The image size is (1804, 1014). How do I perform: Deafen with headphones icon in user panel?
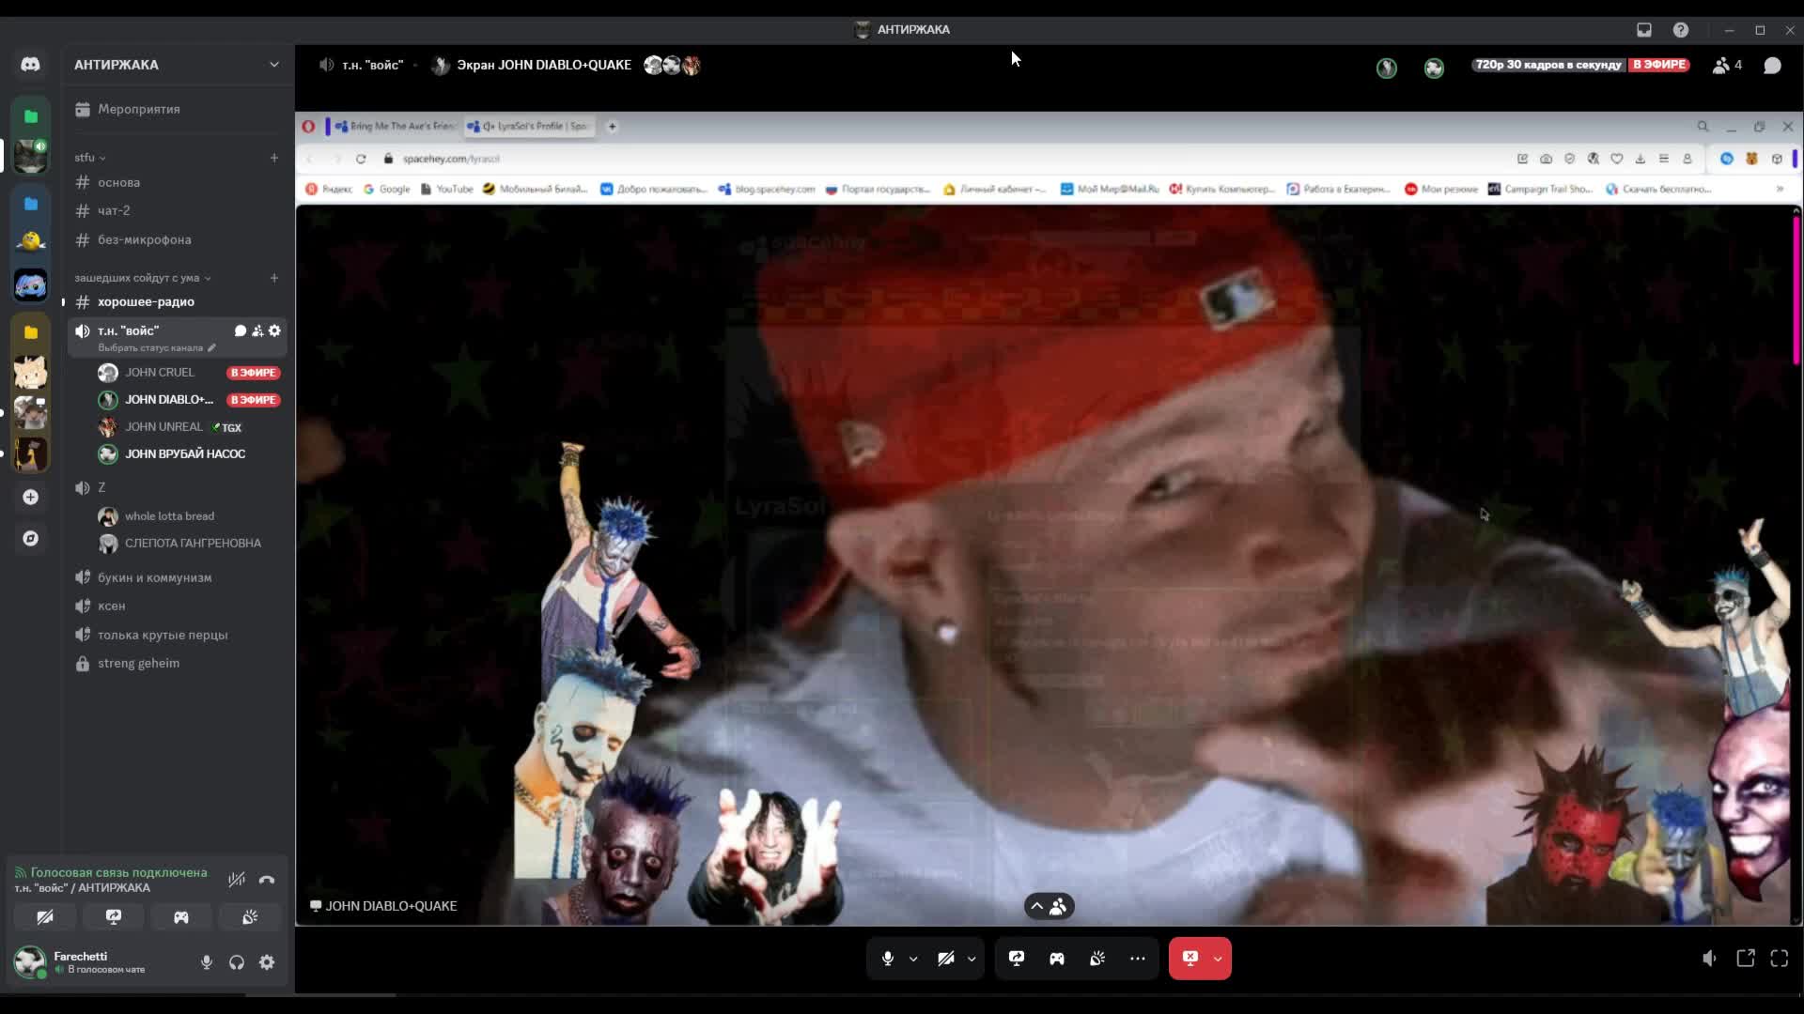click(x=237, y=962)
